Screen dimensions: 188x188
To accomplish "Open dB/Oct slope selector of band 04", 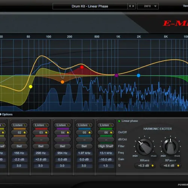I will click(x=62, y=139).
